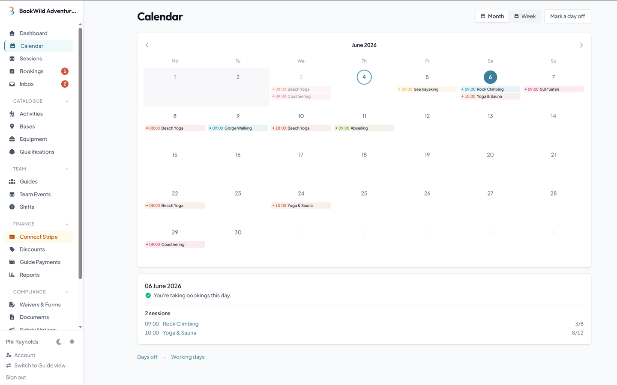This screenshot has height=385, width=617.
Task: Click the Bookings badge showing 5
Action: [x=65, y=71]
